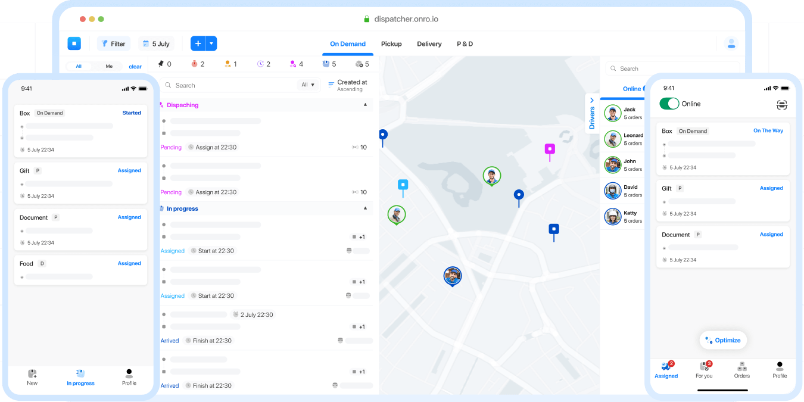Click the clear link
Screen dimensions: 804x402
(x=135, y=67)
